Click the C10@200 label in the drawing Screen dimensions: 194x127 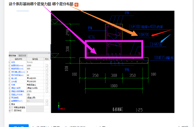[x=143, y=35]
